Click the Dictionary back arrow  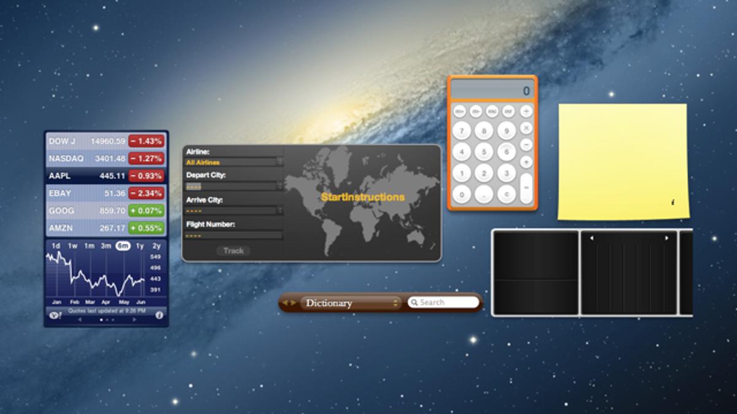[285, 303]
